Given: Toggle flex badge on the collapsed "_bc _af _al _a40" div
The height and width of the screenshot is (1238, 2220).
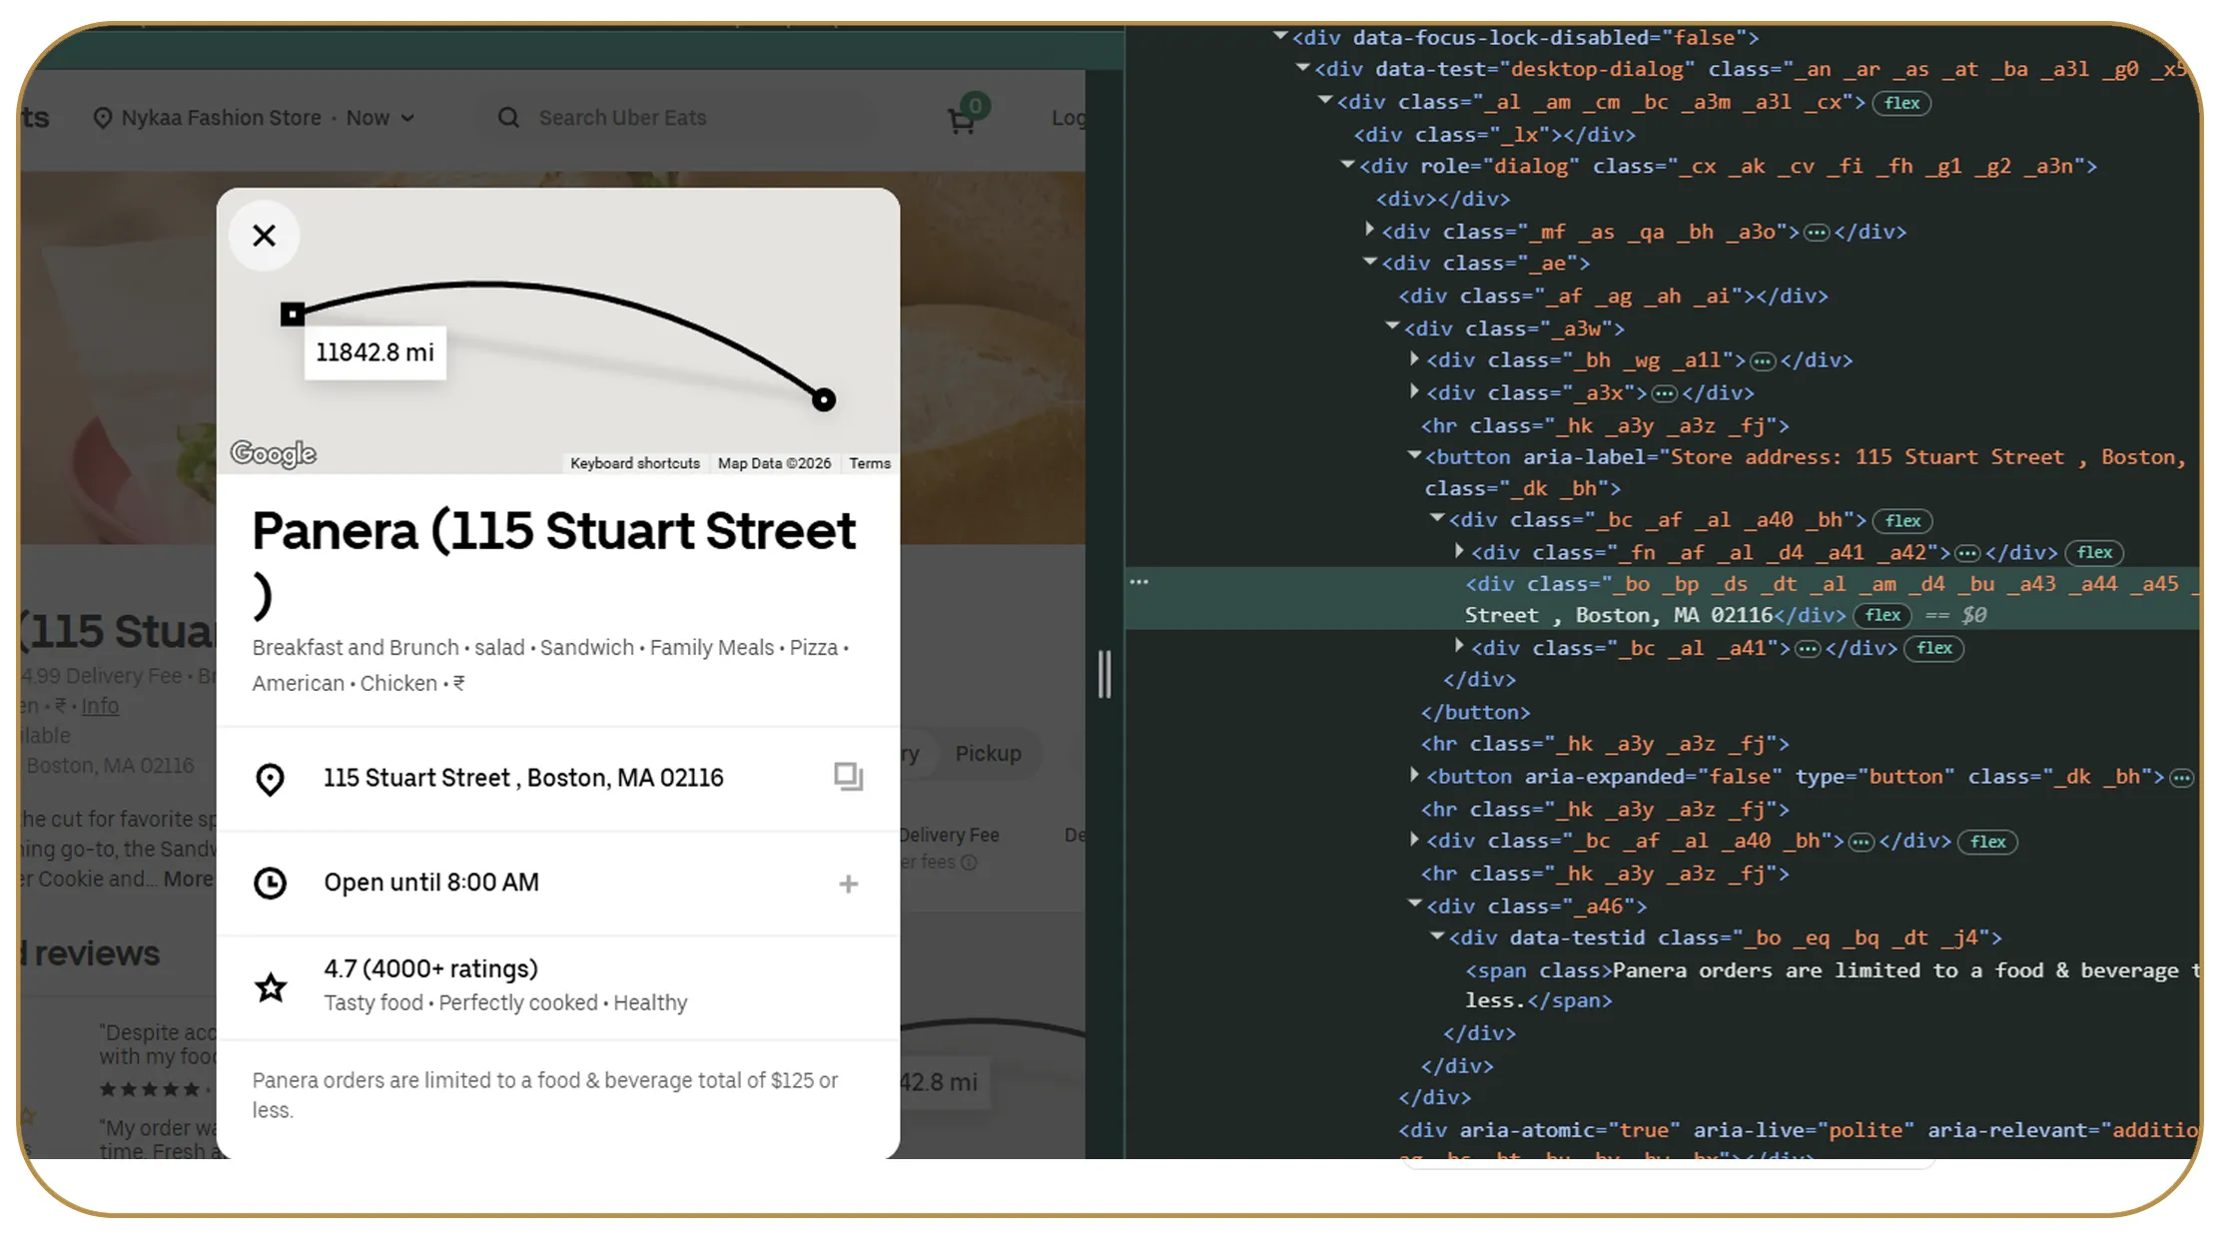Looking at the screenshot, I should tap(1987, 842).
